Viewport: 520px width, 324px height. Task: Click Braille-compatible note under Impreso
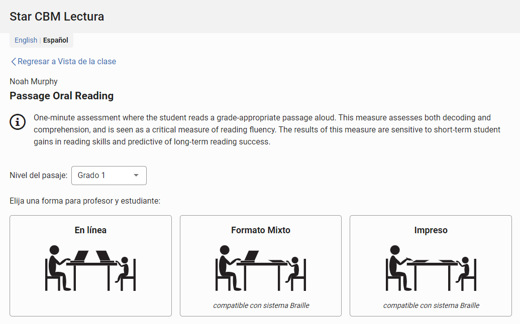click(x=431, y=305)
